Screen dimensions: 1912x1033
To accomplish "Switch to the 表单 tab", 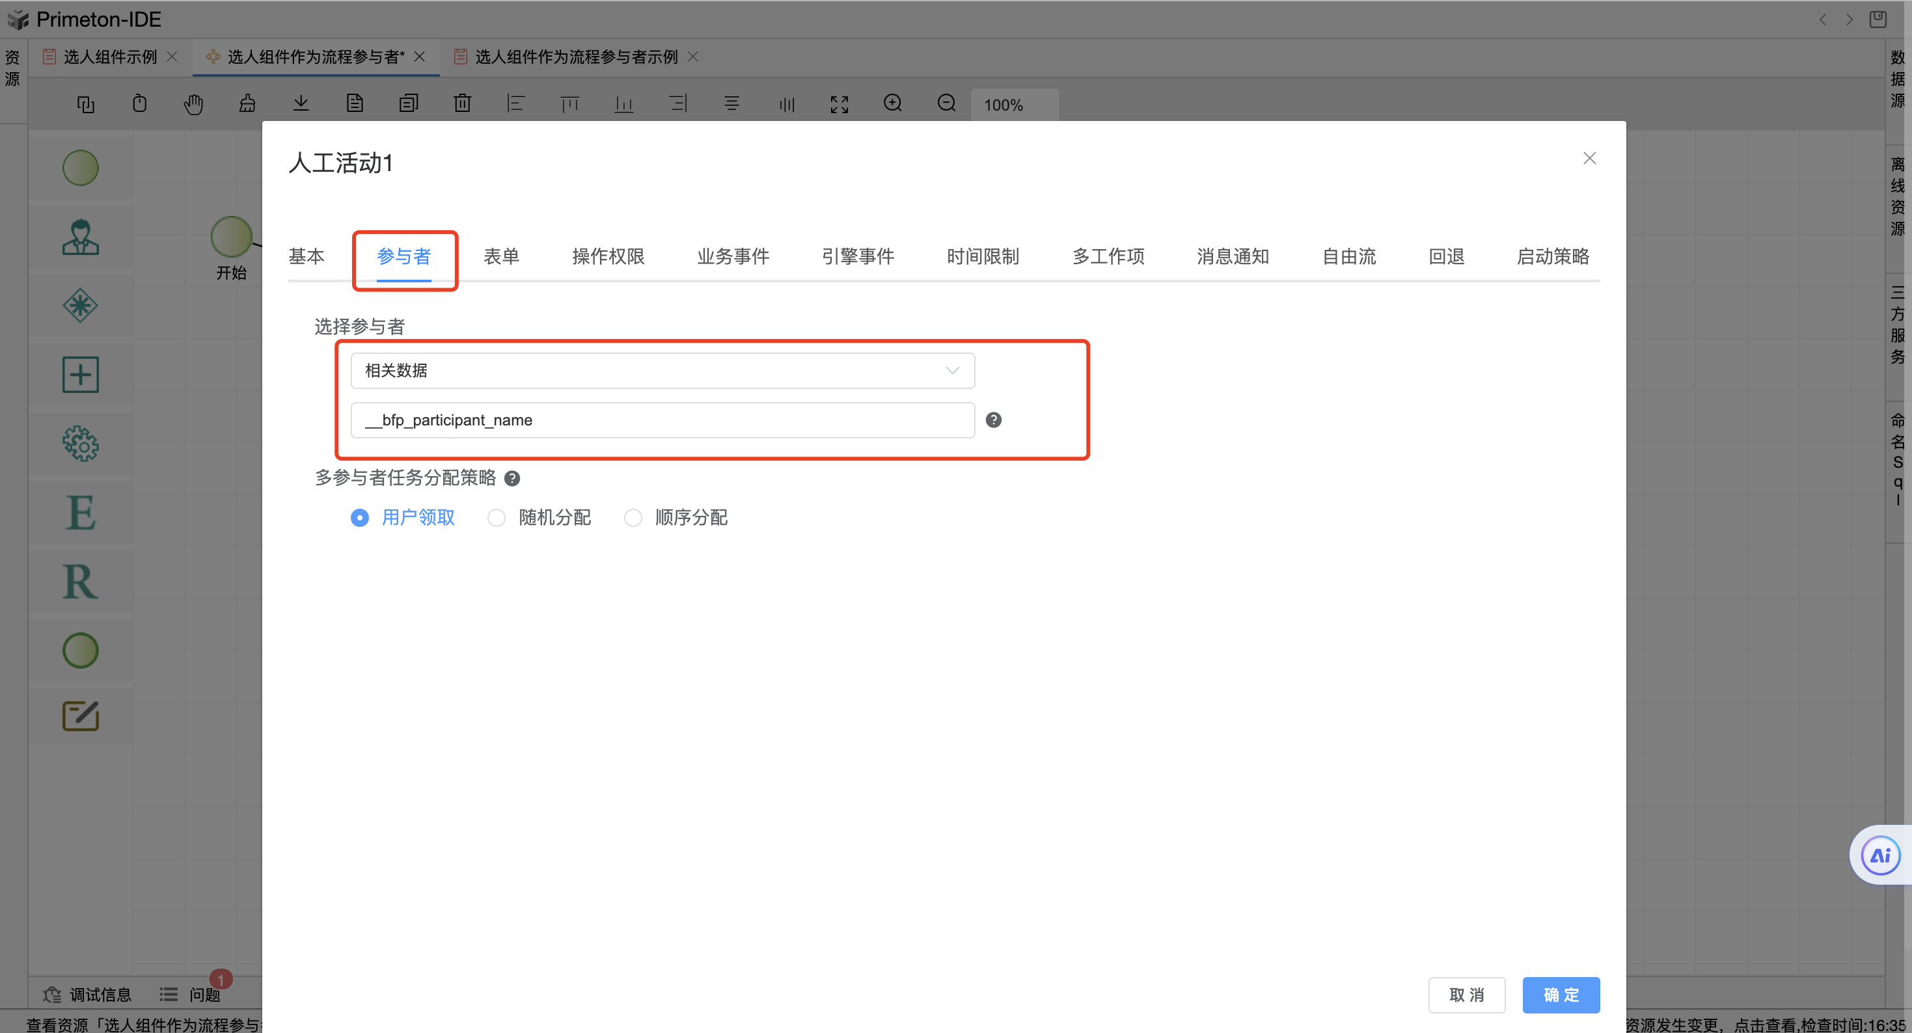I will (x=501, y=257).
